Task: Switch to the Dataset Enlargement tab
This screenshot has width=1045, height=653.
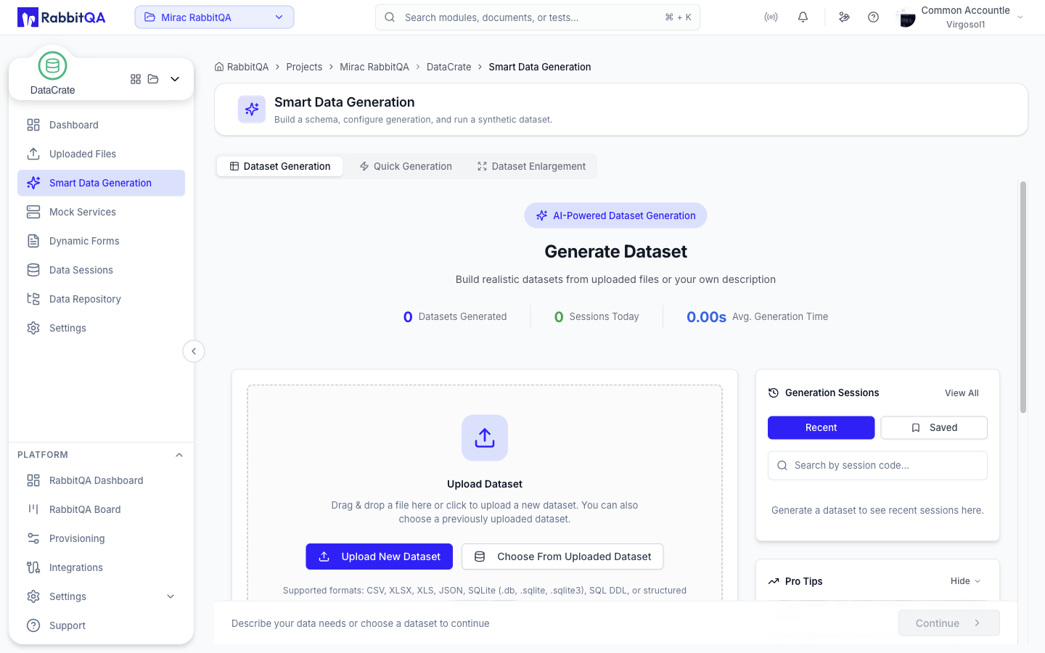Action: pyautogui.click(x=531, y=166)
